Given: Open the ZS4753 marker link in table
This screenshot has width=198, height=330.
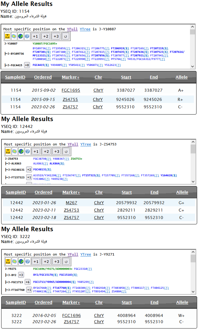Looking at the screenshot, I should [x=72, y=210].
